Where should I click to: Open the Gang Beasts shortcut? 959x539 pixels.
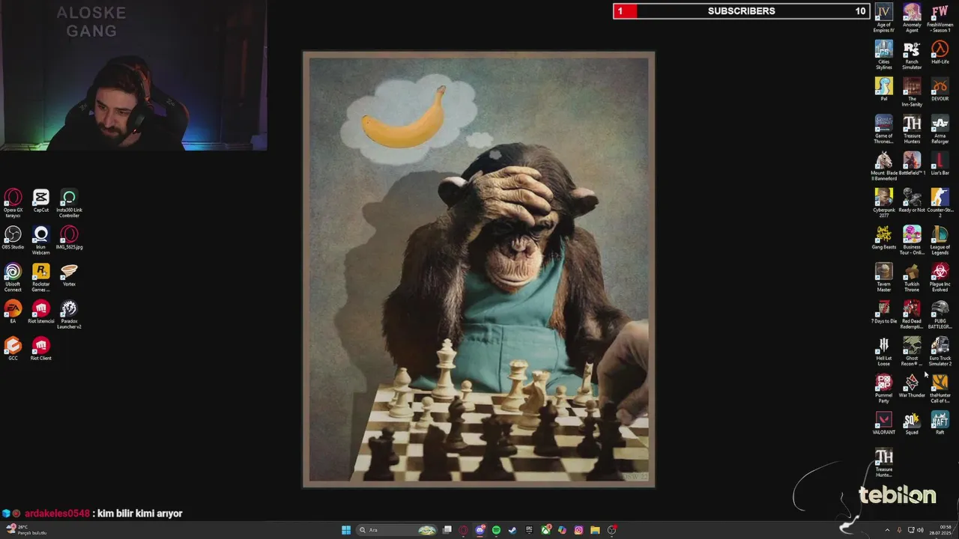tap(884, 238)
